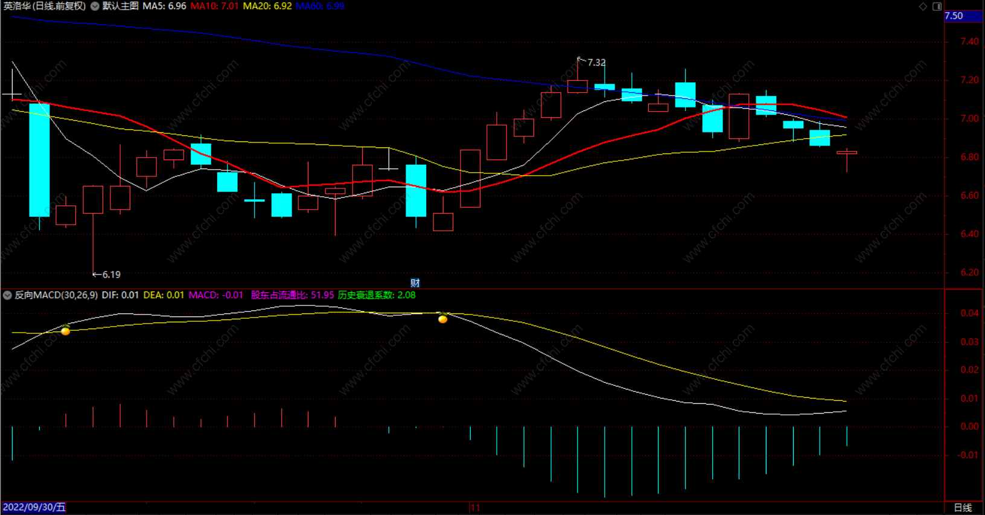Open the main chart indicator dropdown arrow
This screenshot has width=985, height=515.
coord(95,6)
